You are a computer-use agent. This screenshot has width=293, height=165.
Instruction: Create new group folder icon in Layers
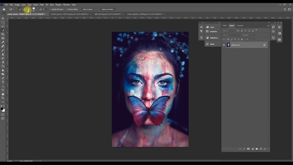[x=257, y=149]
